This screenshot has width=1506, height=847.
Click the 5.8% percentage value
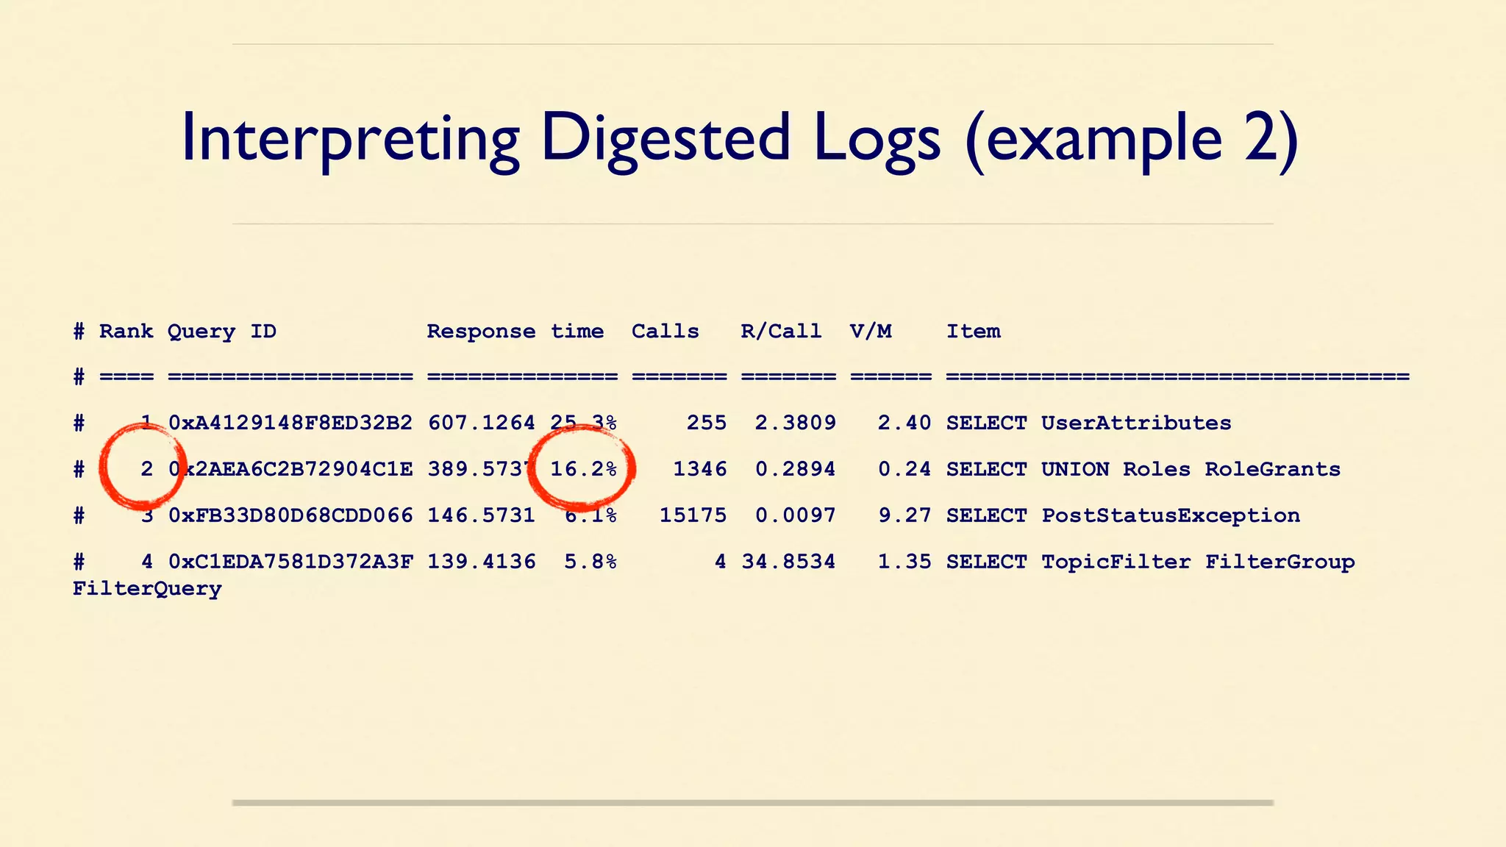coord(590,562)
